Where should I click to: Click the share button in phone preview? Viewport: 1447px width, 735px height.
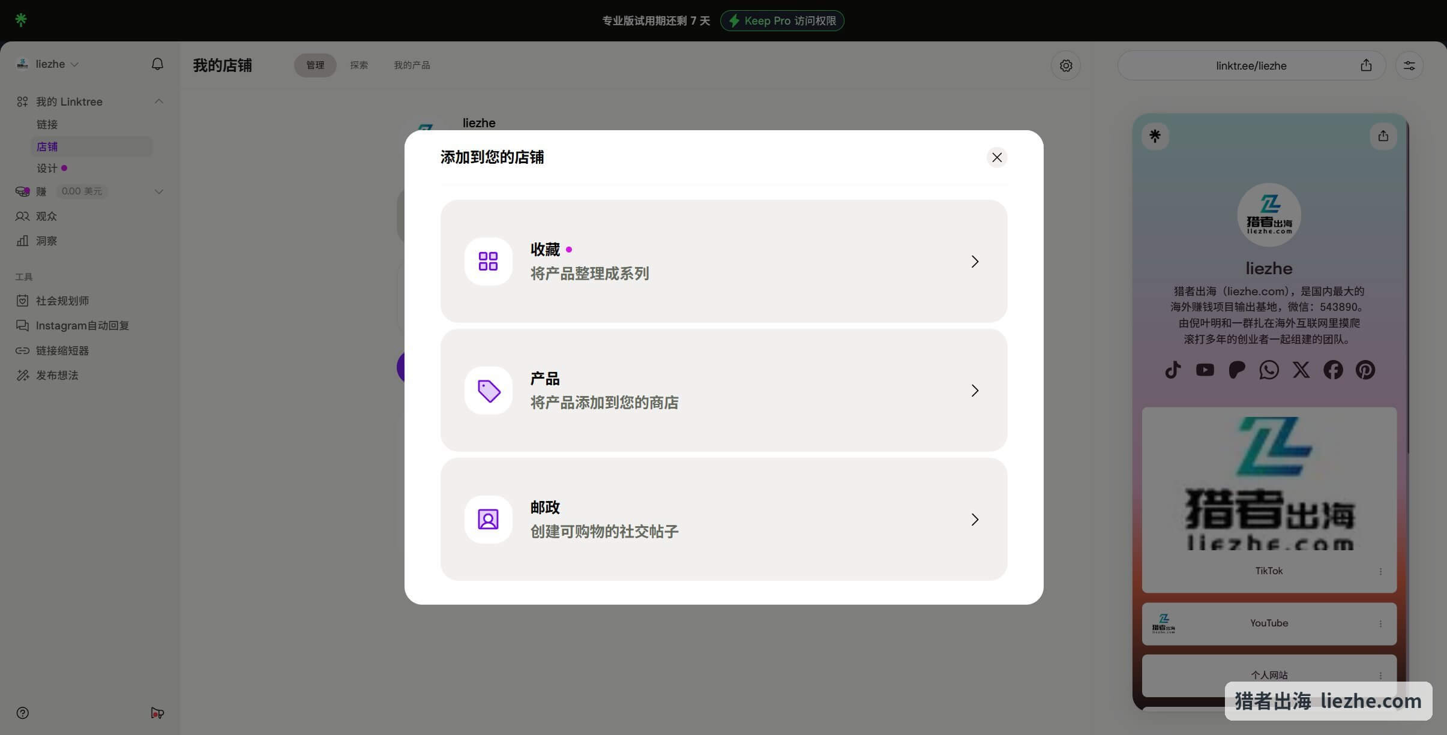tap(1383, 136)
